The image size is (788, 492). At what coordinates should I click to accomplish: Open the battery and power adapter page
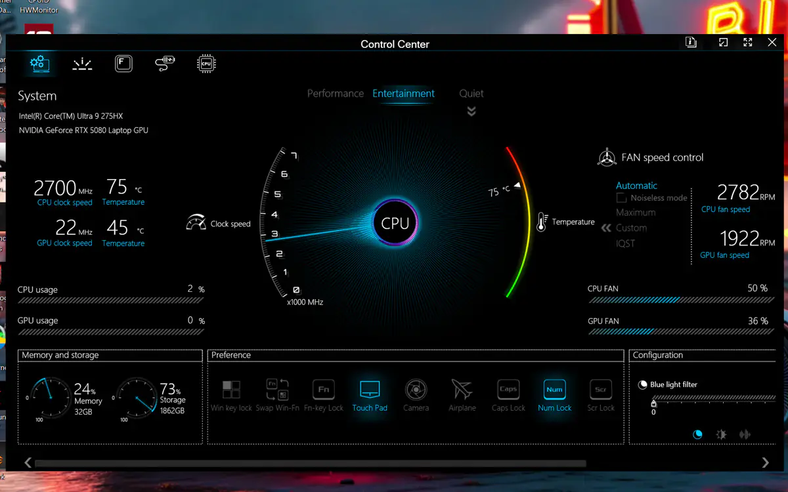click(165, 64)
